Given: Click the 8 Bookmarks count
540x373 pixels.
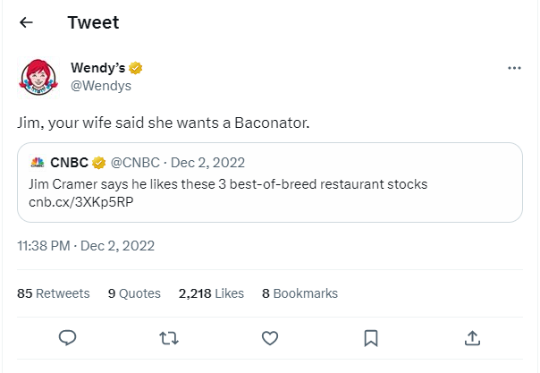Looking at the screenshot, I should click(300, 293).
